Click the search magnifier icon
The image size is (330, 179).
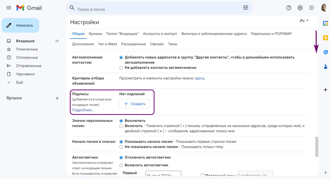[72, 8]
